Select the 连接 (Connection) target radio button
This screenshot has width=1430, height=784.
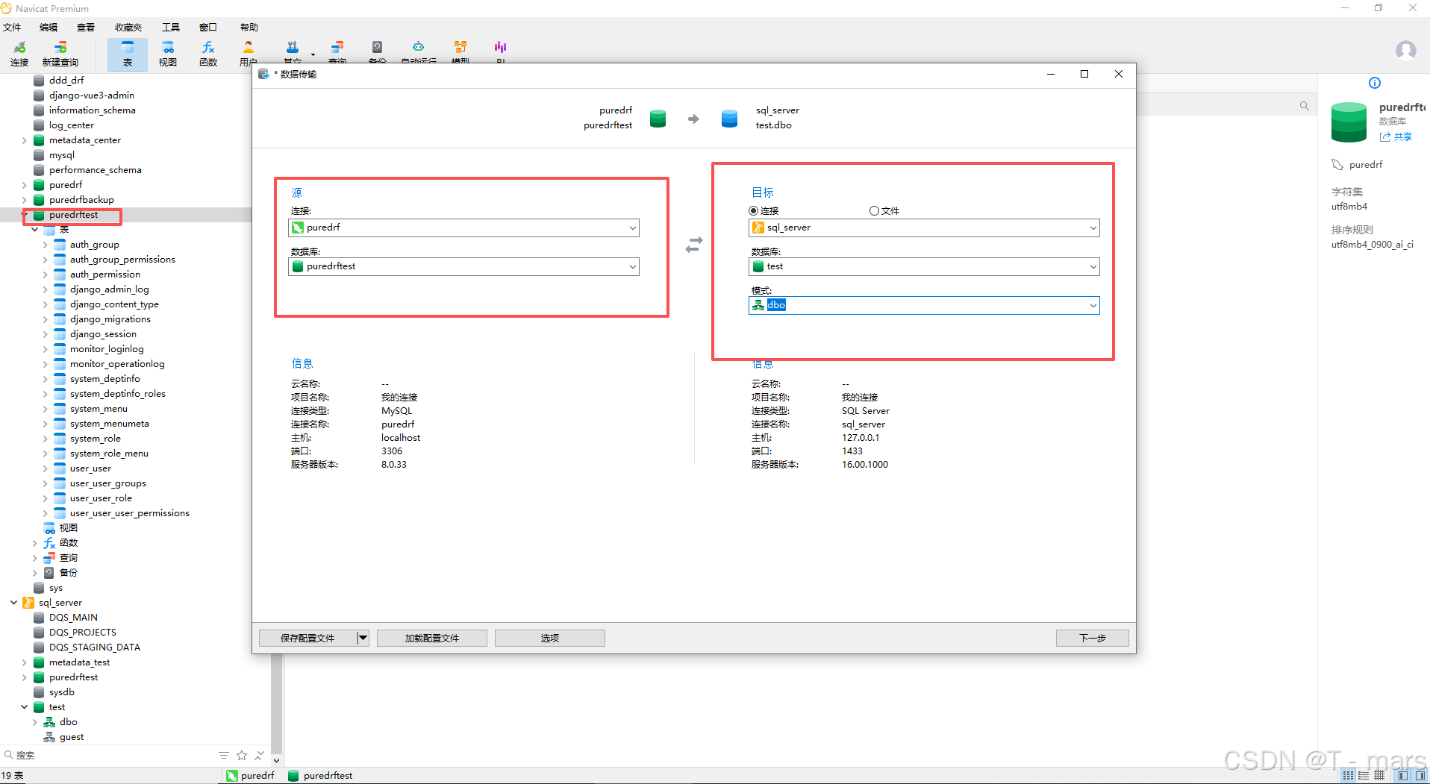click(754, 211)
